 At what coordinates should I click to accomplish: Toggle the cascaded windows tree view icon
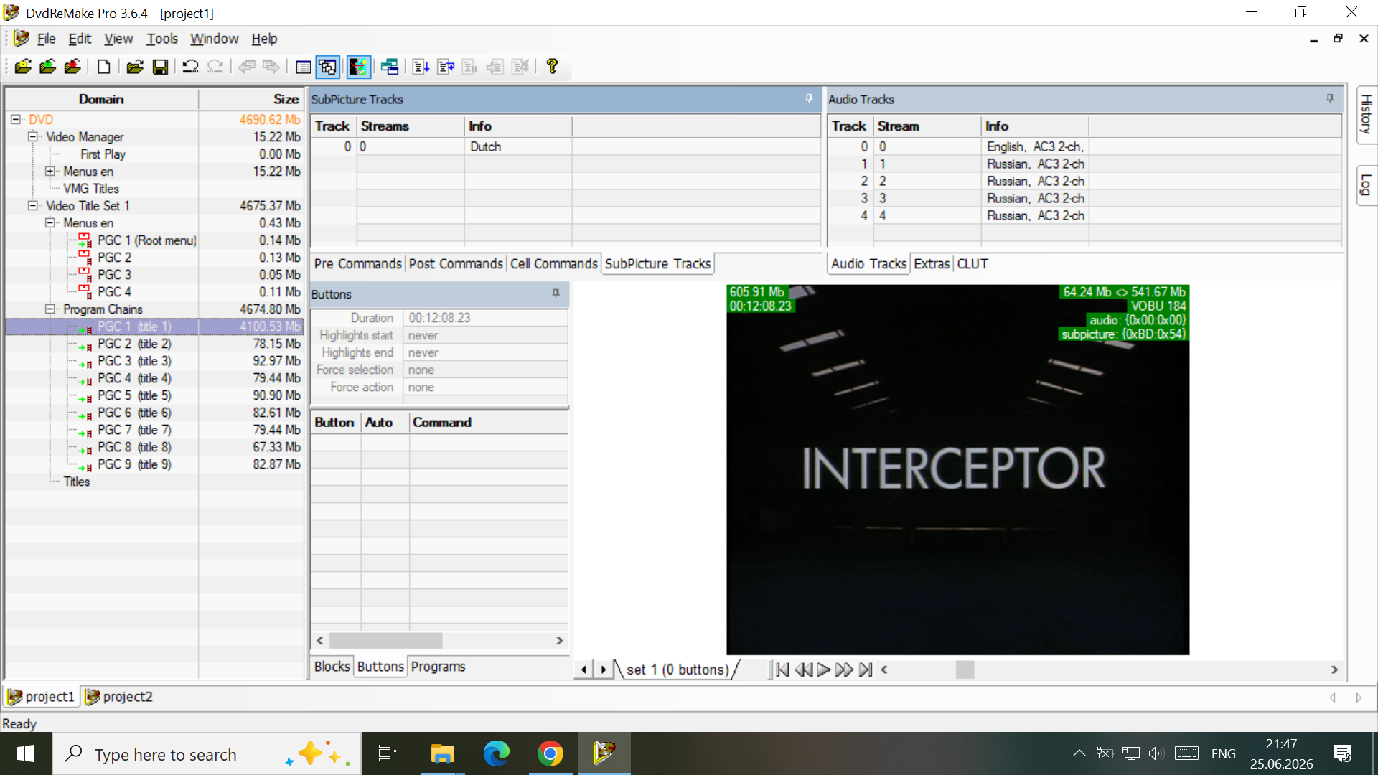click(328, 67)
